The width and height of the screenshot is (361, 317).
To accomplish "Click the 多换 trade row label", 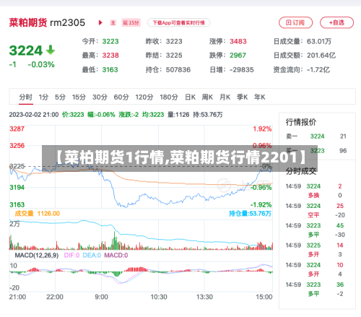I will click(x=313, y=195).
